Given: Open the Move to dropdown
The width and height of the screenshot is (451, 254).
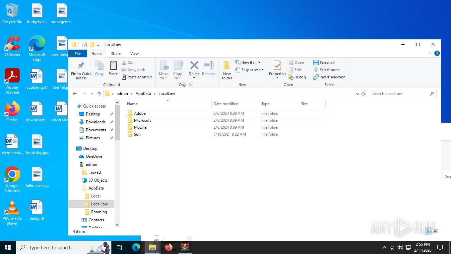Looking at the screenshot, I should coord(163,70).
